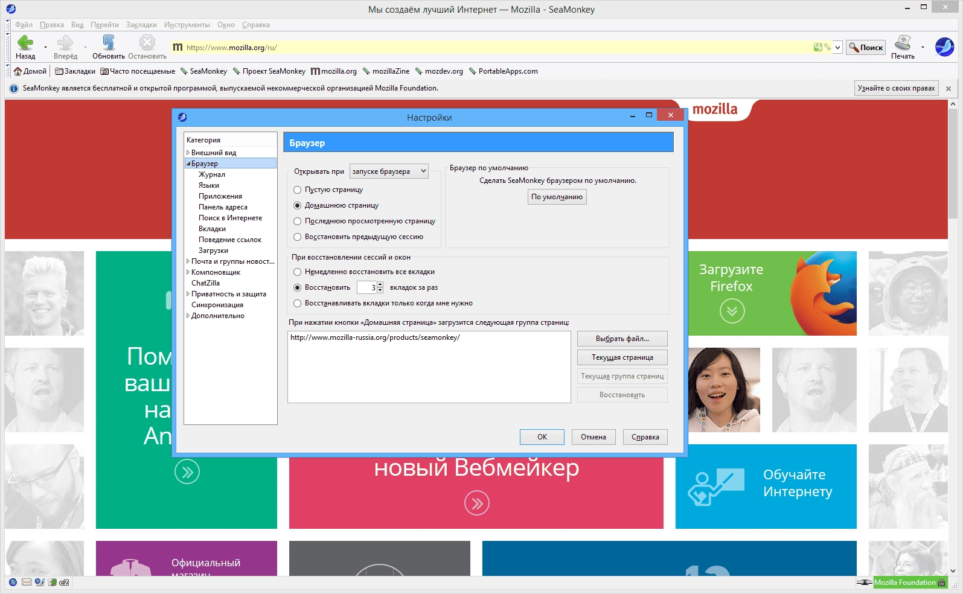Click Узнайте о своих правах button
The height and width of the screenshot is (594, 963).
(897, 88)
